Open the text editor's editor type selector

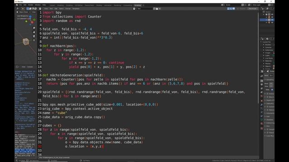pos(40,9)
